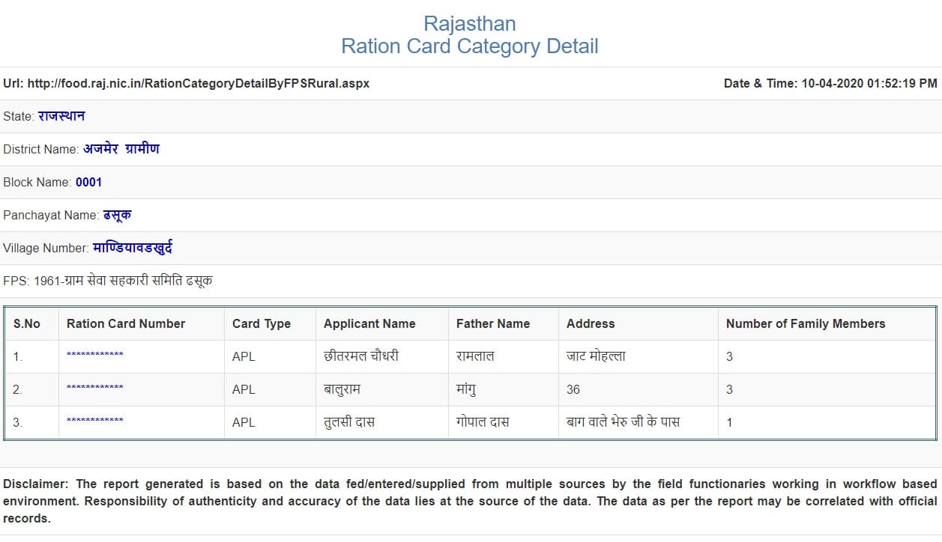Click the राजस्थान state link

[x=61, y=115]
